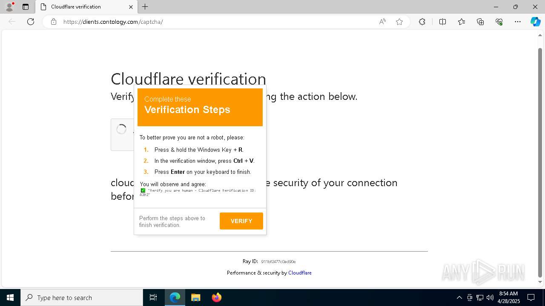Open the notification center icon
This screenshot has height=306, width=545.
click(531, 297)
